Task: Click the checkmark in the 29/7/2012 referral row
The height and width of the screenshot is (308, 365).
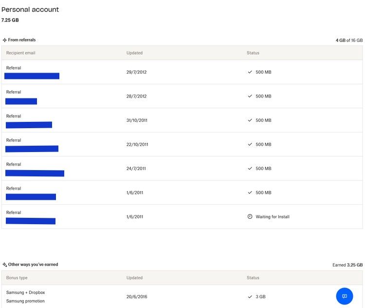Action: pos(250,72)
